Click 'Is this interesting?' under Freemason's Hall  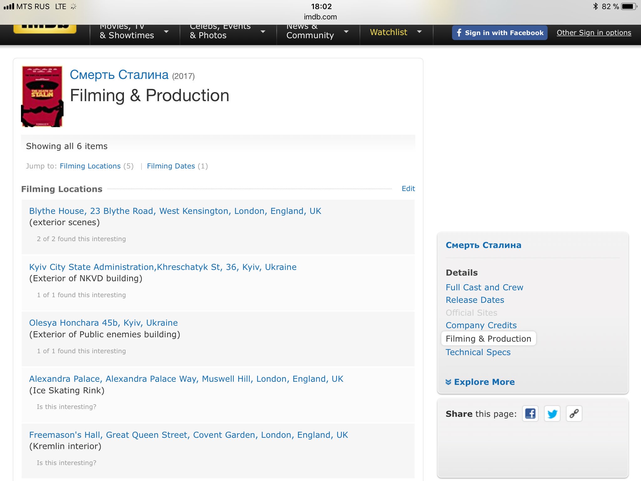click(x=66, y=463)
